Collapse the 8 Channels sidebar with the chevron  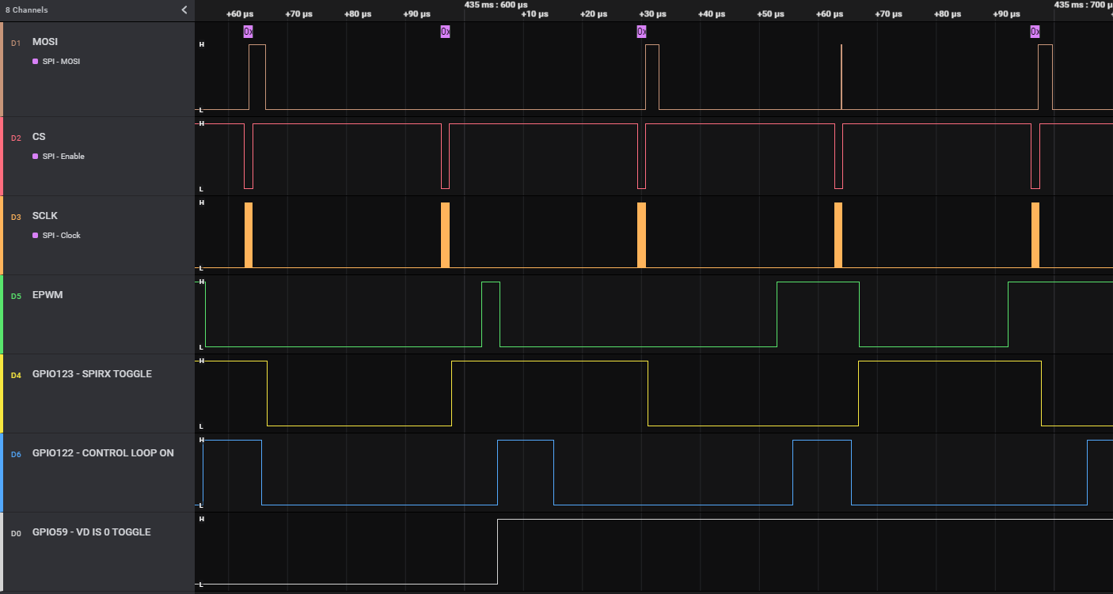coord(184,10)
